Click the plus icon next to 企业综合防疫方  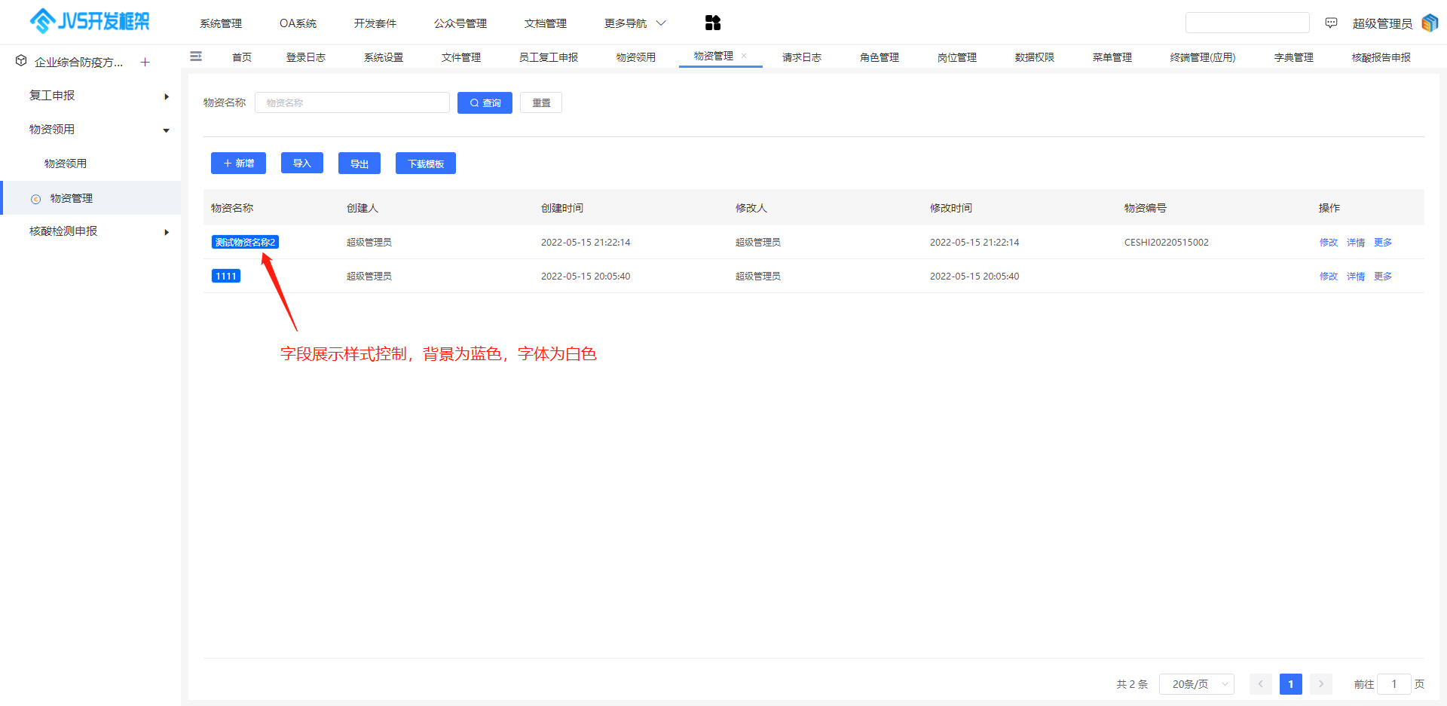tap(145, 62)
